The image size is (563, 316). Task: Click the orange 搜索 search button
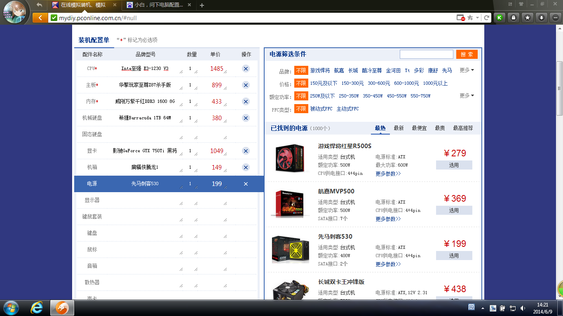(x=467, y=54)
